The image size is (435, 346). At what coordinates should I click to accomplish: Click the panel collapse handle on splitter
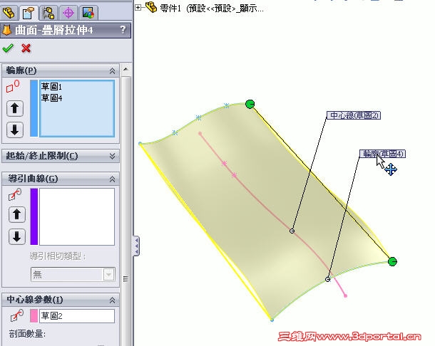point(136,246)
